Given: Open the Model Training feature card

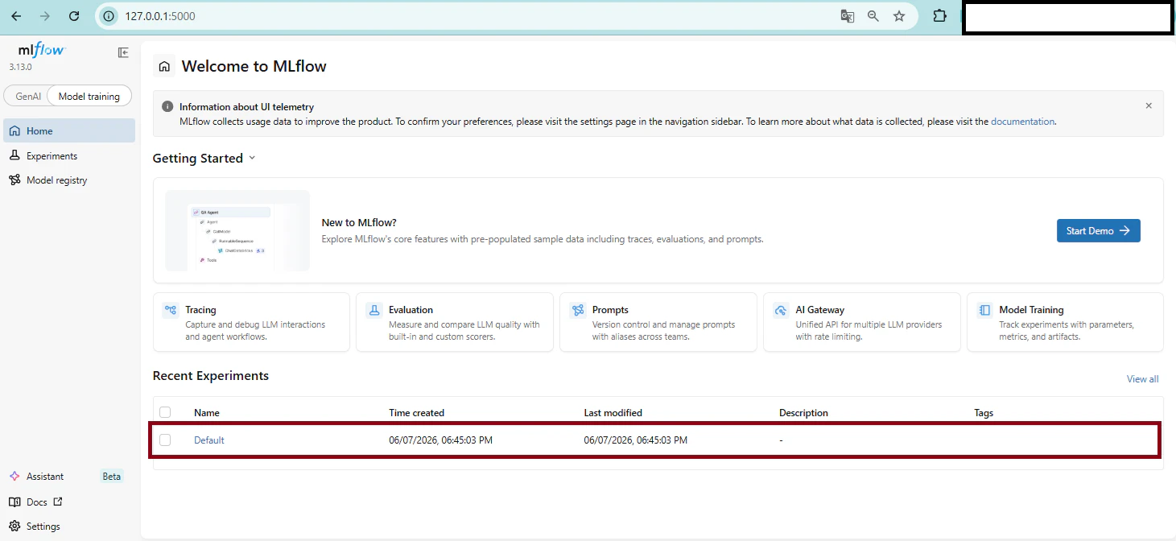Looking at the screenshot, I should [x=1065, y=322].
